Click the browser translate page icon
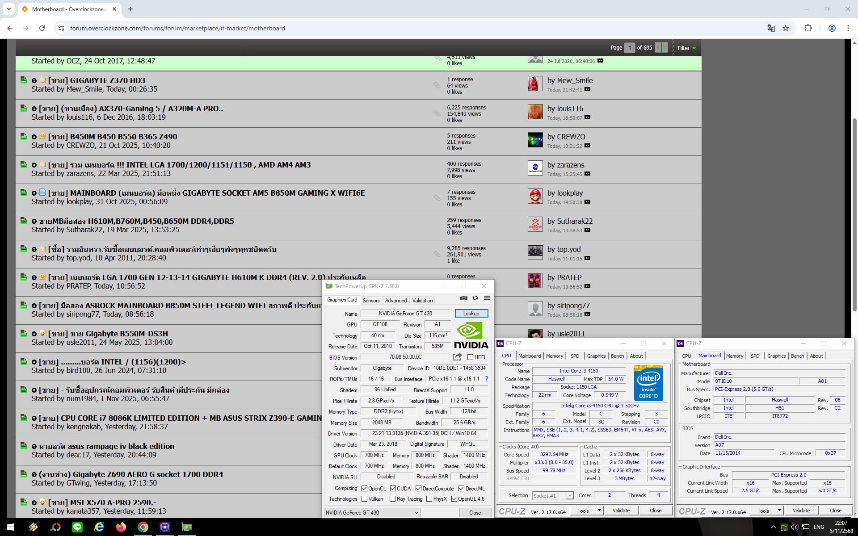The height and width of the screenshot is (536, 858). 771,28
